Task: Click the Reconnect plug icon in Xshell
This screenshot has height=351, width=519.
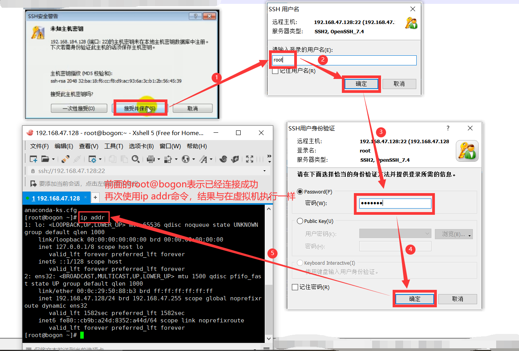Action: click(66, 159)
